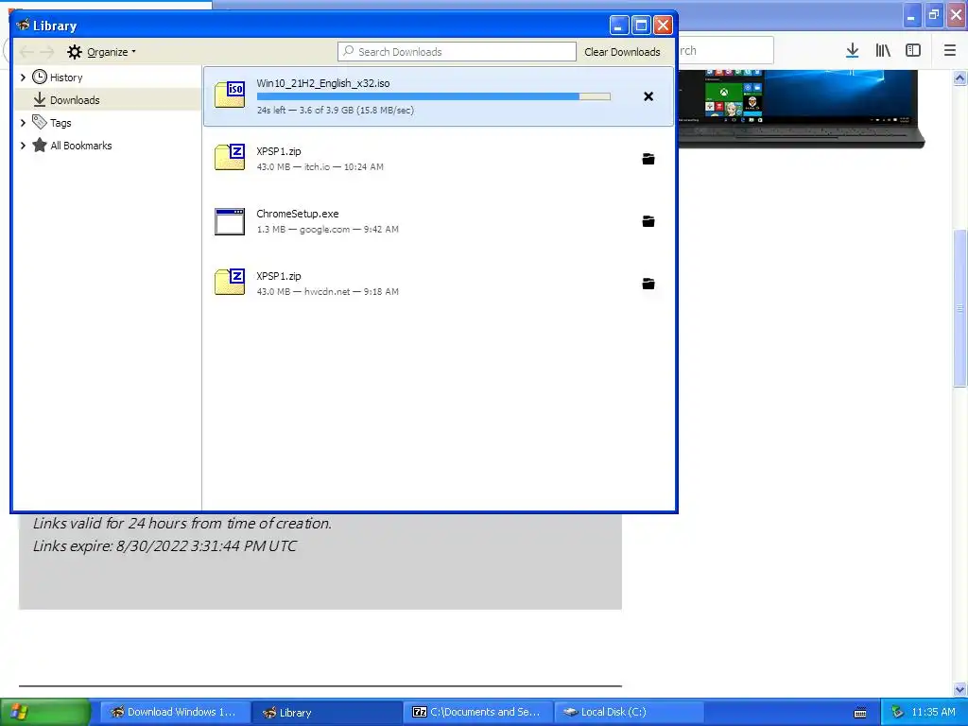Open the browser Library bookshelf icon
The image size is (968, 726).
tap(883, 51)
